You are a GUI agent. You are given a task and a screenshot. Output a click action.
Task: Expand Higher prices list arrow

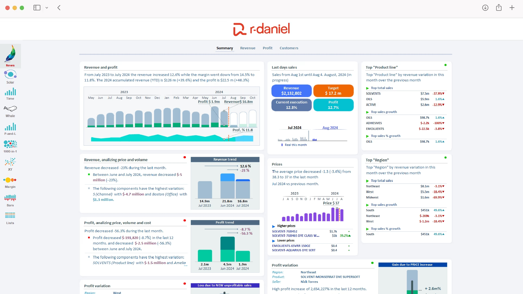(x=274, y=226)
